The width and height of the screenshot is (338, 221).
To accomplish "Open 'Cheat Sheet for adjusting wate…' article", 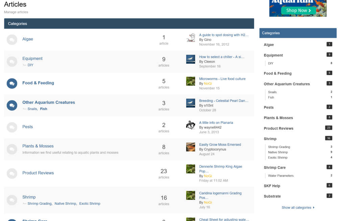I will [x=224, y=219].
